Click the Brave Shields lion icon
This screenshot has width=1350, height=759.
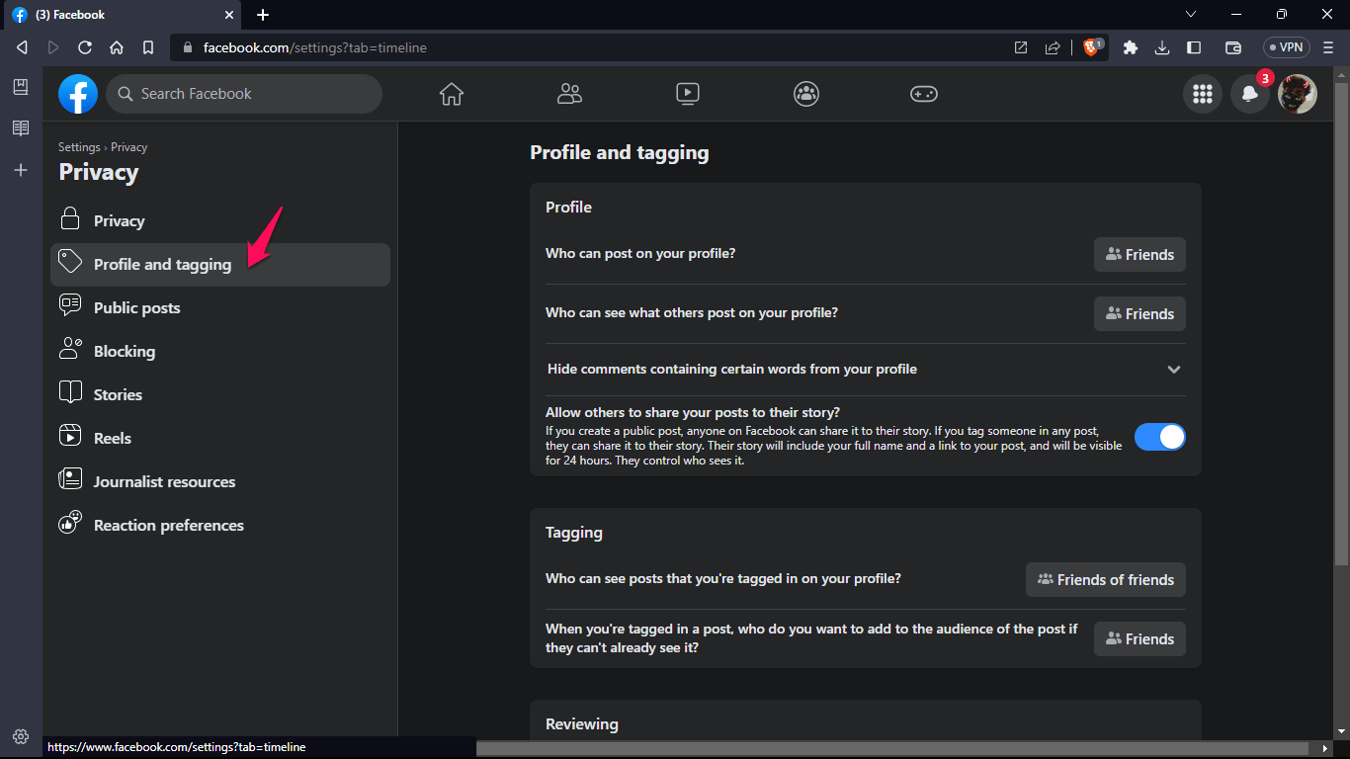point(1092,47)
